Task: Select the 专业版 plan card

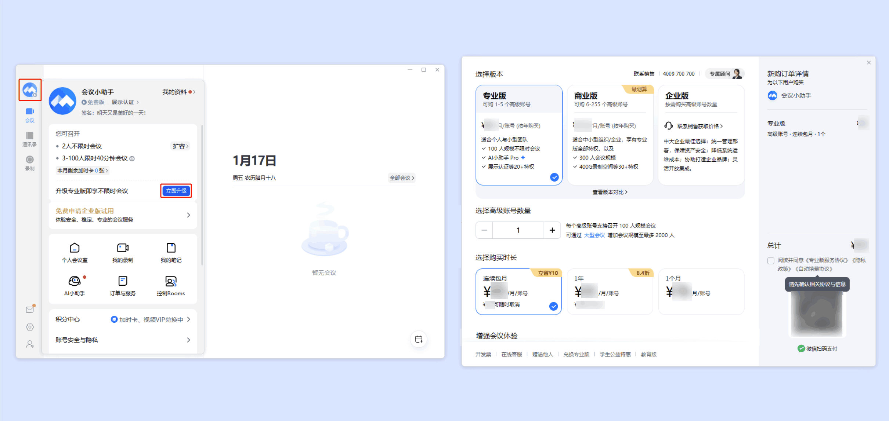Action: pos(519,135)
